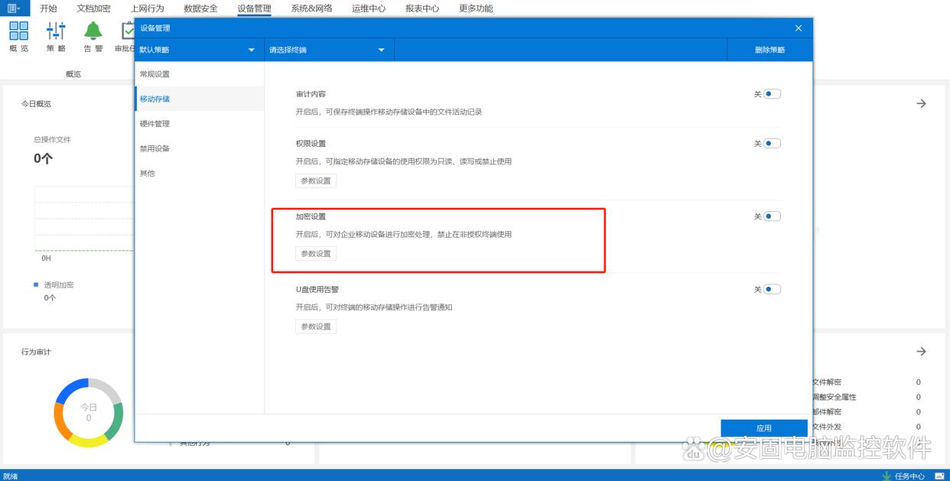The image size is (950, 481).
Task: Open the application menu icon at top-left
Action: point(14,8)
